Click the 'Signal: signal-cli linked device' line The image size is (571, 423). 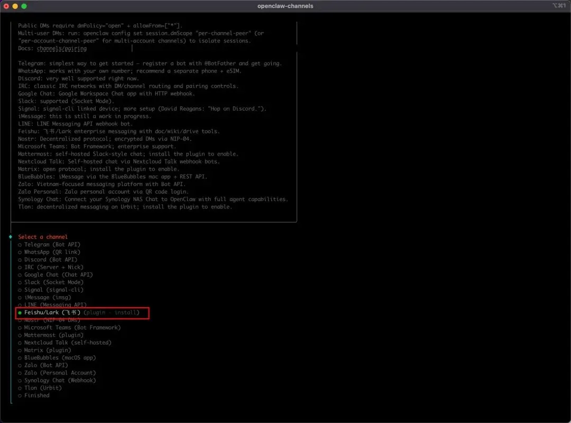142,109
